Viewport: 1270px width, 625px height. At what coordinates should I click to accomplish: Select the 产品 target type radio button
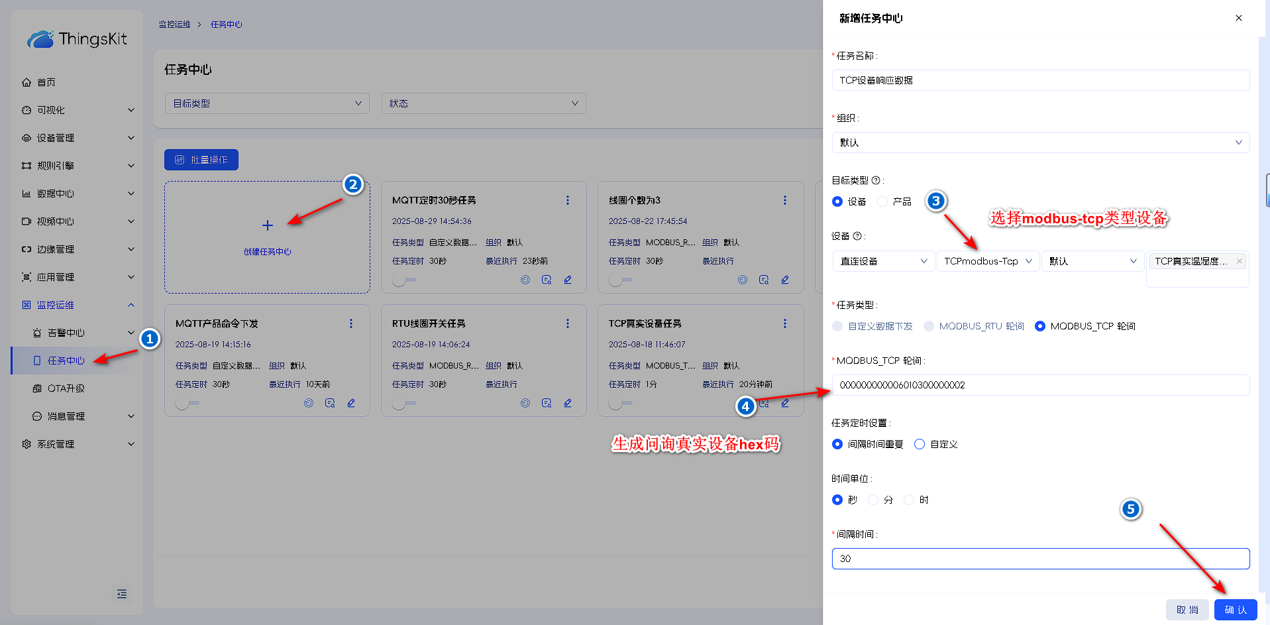pos(882,201)
